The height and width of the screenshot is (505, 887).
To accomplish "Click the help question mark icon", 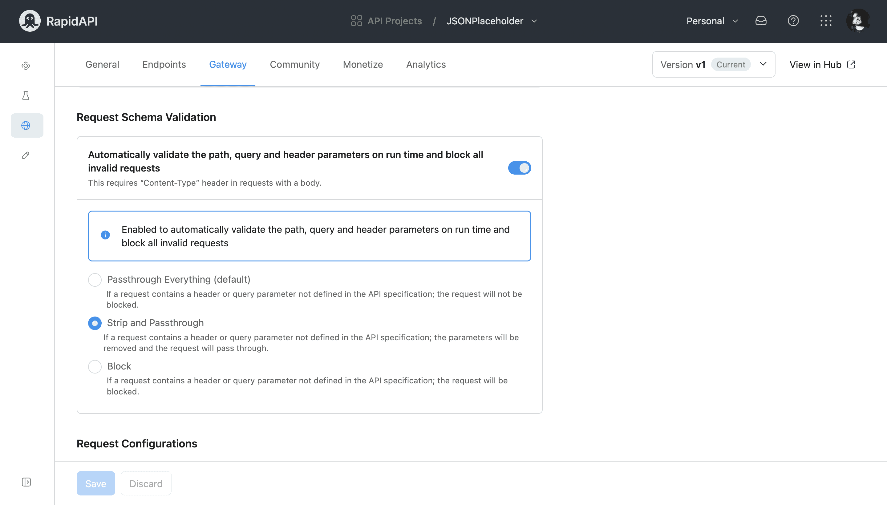I will click(x=793, y=21).
